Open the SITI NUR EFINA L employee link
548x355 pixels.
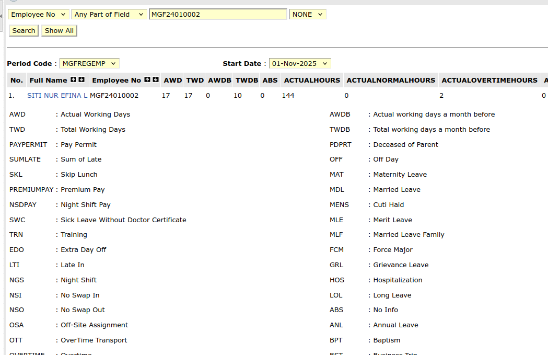pyautogui.click(x=57, y=96)
